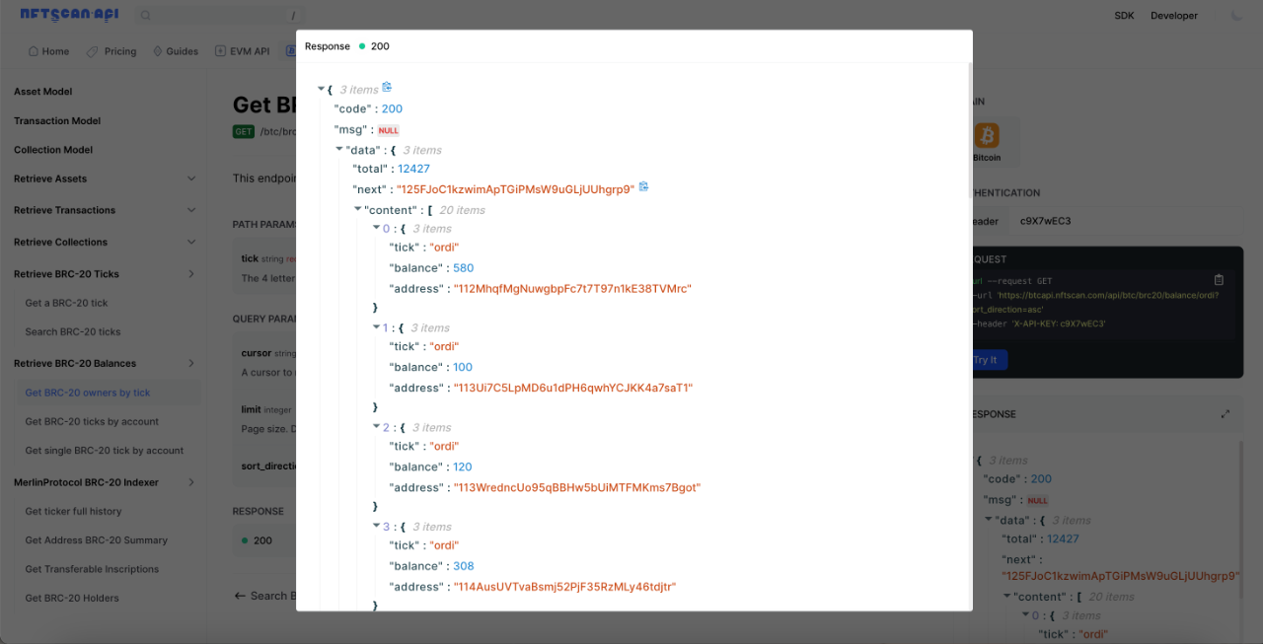
Task: Click the NFTScan API logo
Action: 69,15
